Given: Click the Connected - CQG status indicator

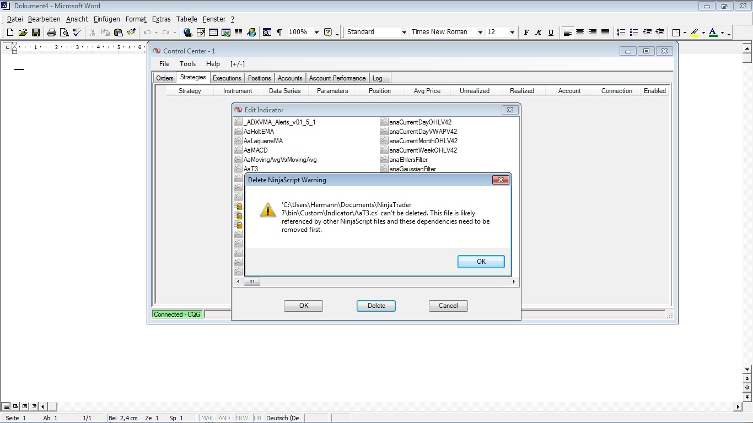Looking at the screenshot, I should click(178, 314).
